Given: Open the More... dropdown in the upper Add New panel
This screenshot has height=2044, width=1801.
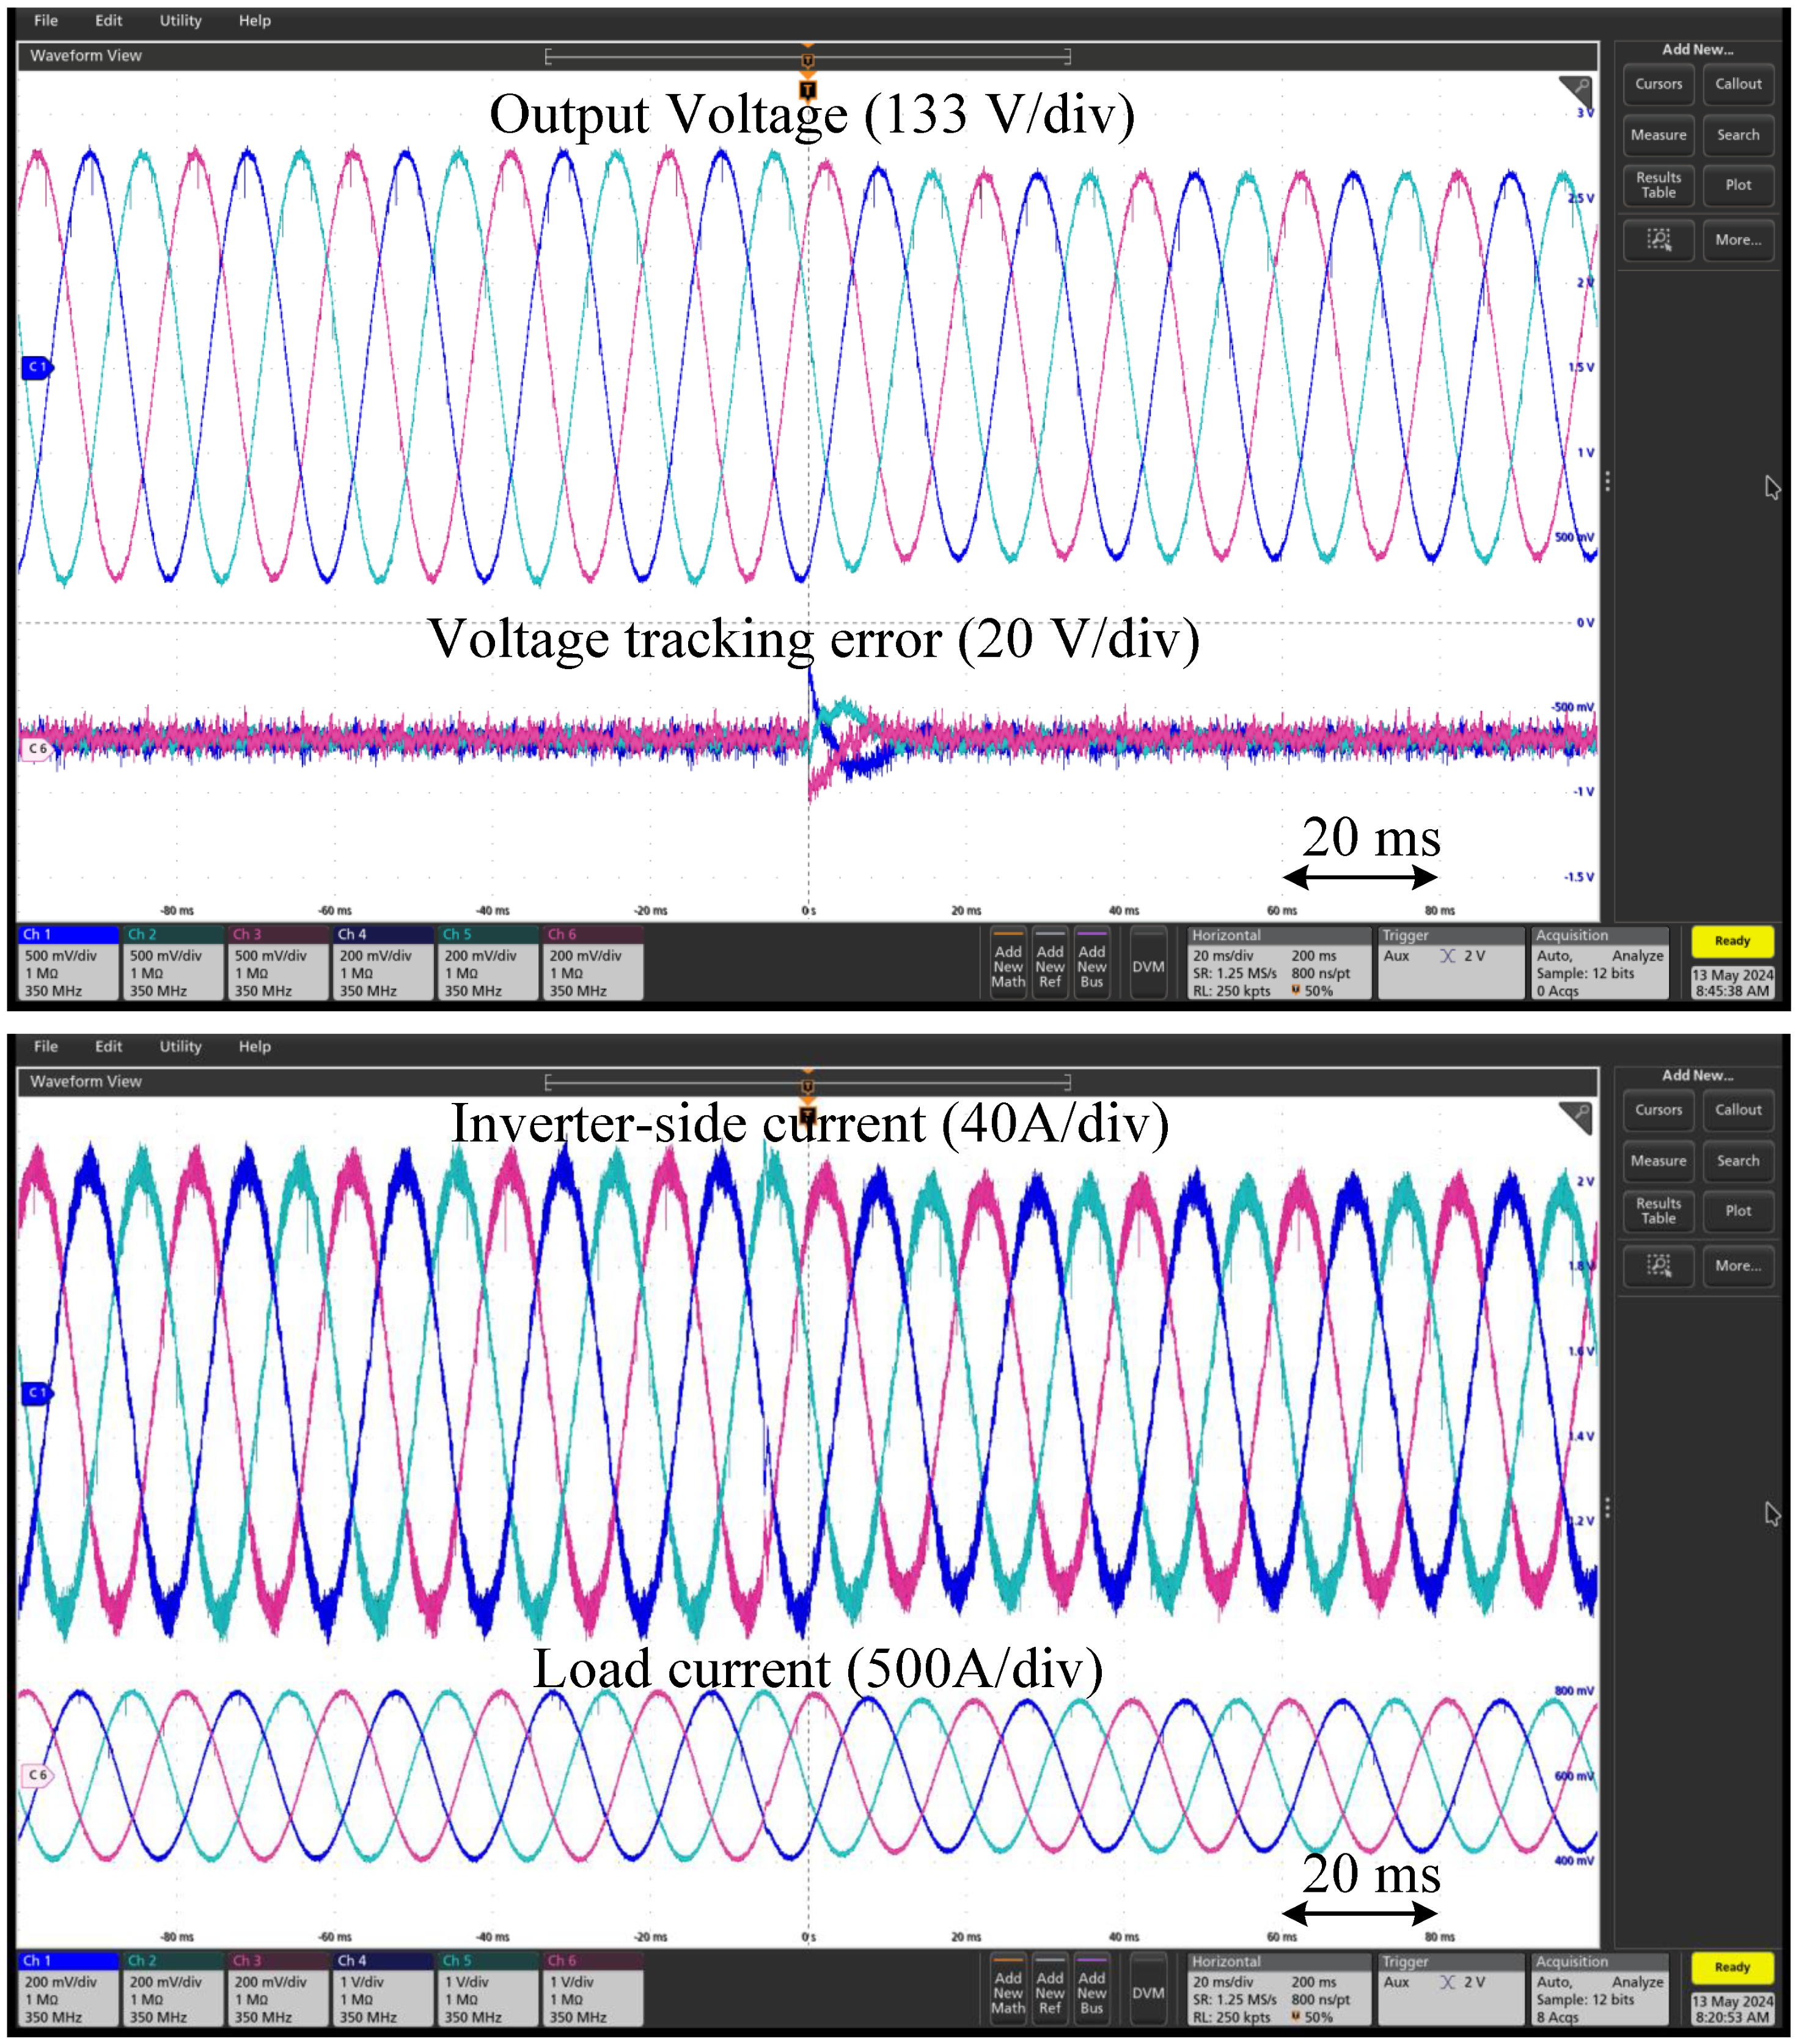Looking at the screenshot, I should [1738, 240].
